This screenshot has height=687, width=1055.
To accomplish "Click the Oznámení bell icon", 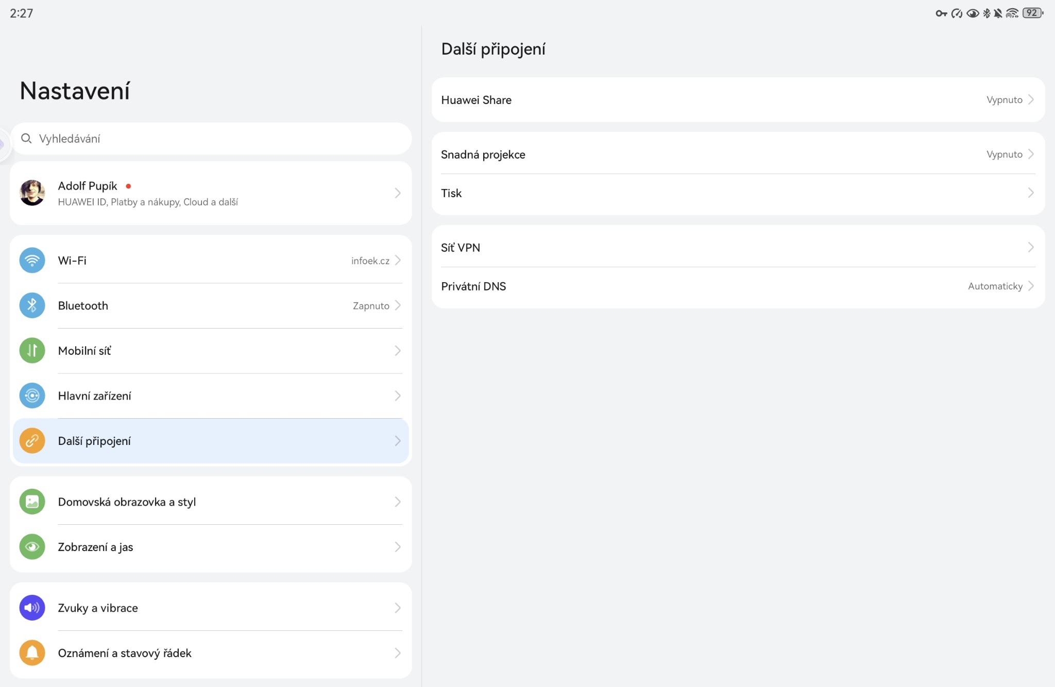I will tap(32, 653).
